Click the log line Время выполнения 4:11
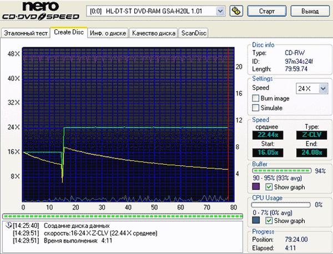The height and width of the screenshot is (254, 333). coord(78,241)
